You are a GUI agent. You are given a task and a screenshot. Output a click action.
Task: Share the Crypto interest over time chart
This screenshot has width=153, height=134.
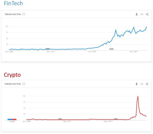click(147, 84)
